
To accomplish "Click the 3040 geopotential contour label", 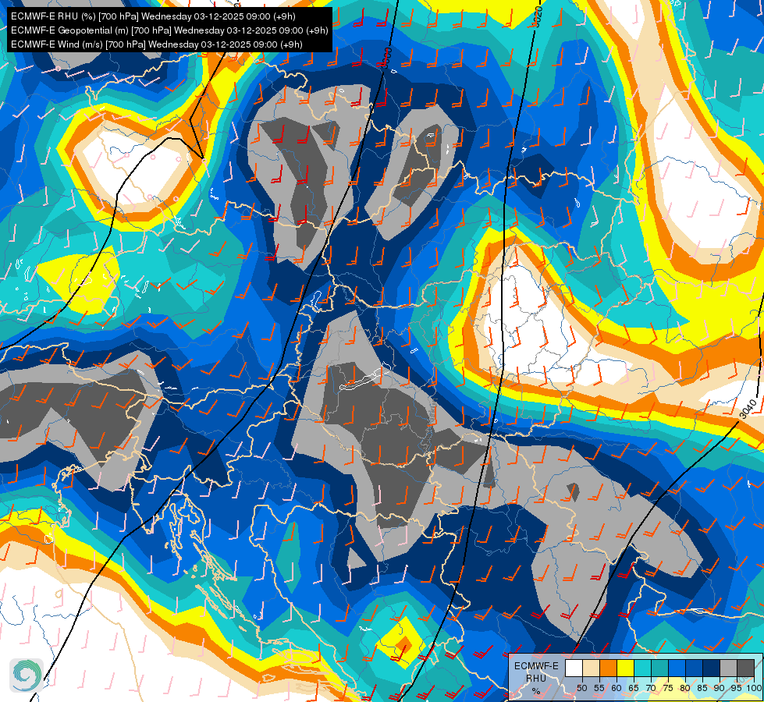I will (x=748, y=408).
